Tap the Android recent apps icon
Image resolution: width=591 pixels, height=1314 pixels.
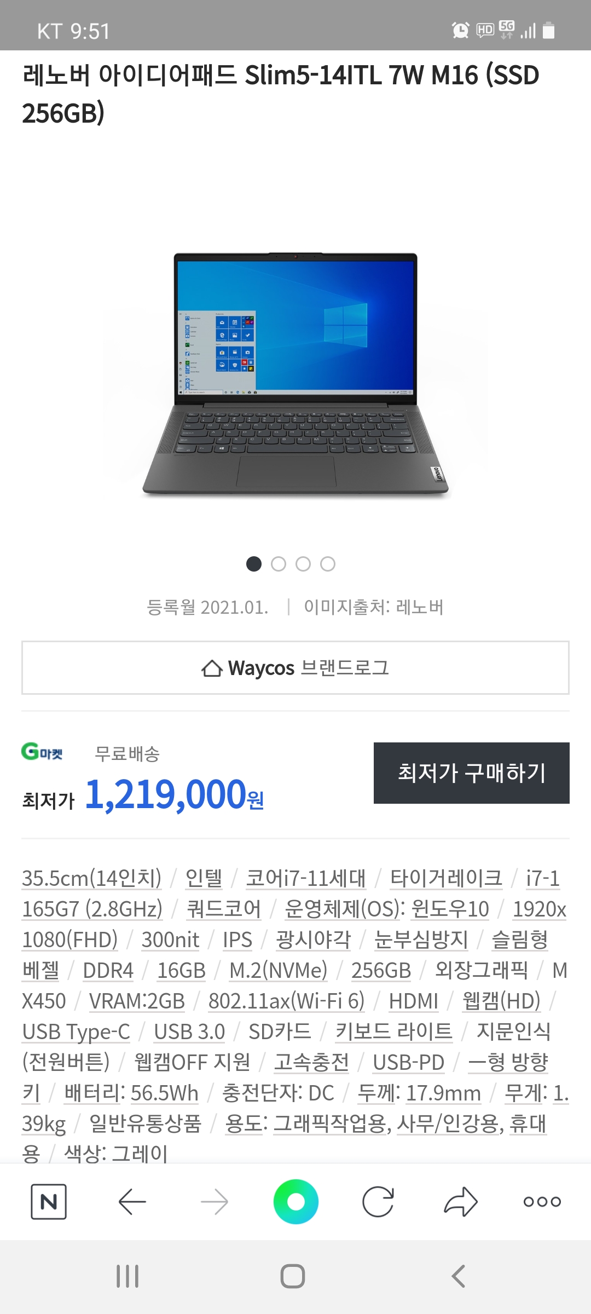[x=128, y=1276]
